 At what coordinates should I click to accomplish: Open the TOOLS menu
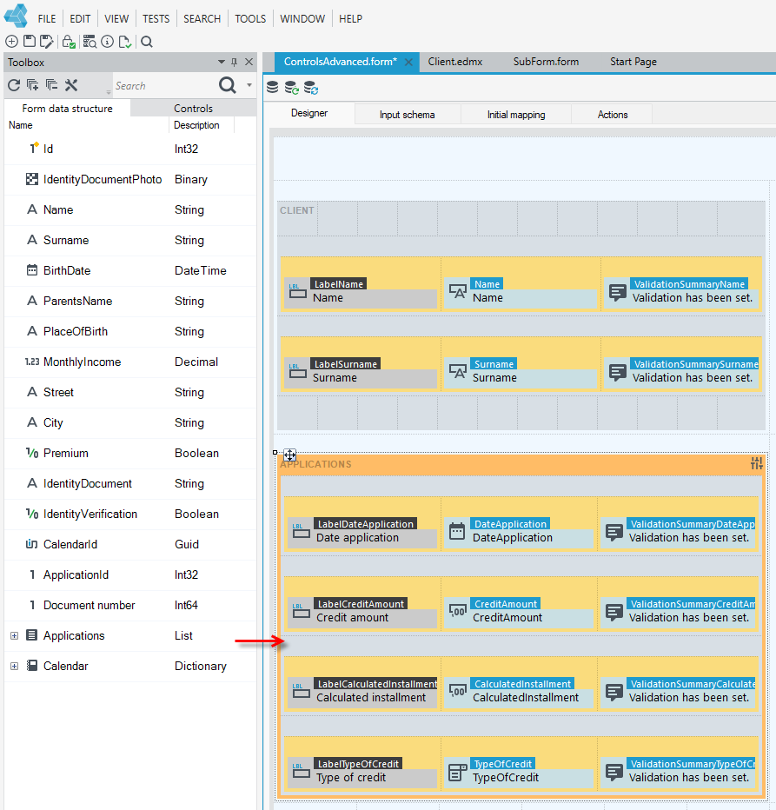[250, 18]
